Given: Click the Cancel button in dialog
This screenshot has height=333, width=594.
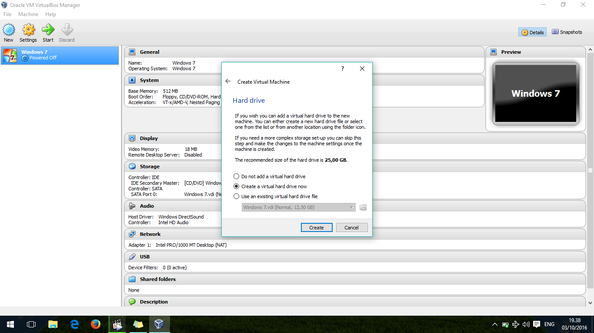Looking at the screenshot, I should (351, 228).
